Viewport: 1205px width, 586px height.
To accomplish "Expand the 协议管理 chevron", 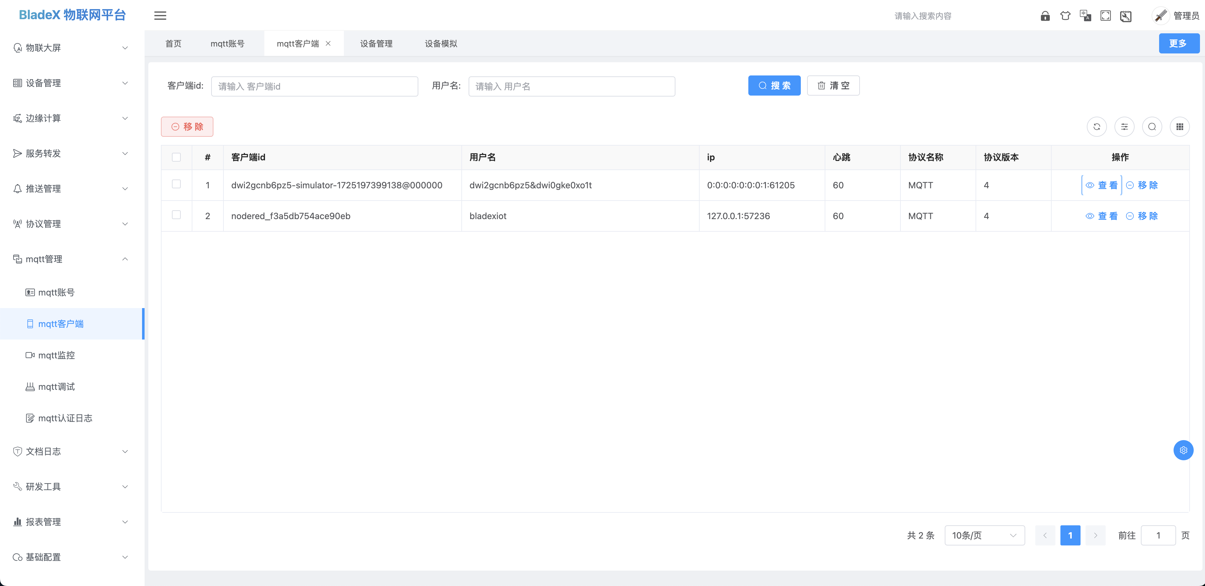I will 125,224.
